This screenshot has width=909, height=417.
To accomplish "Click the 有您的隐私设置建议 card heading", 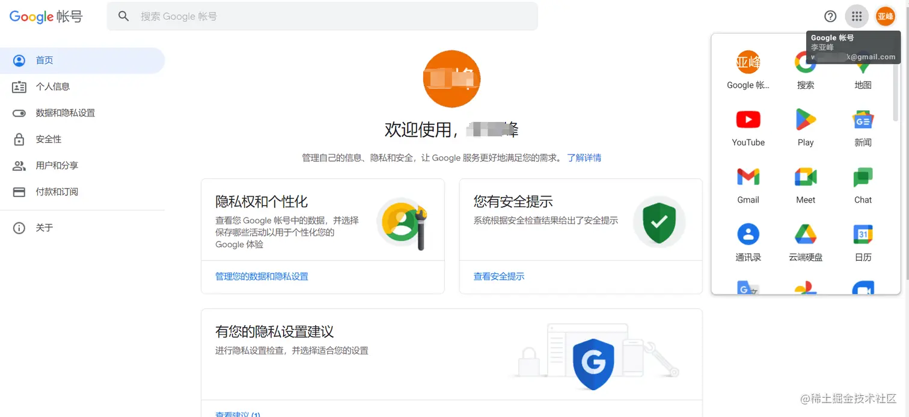I will (274, 332).
